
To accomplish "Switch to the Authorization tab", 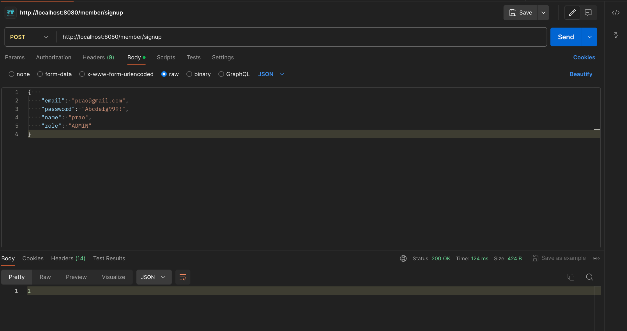I will (x=54, y=57).
